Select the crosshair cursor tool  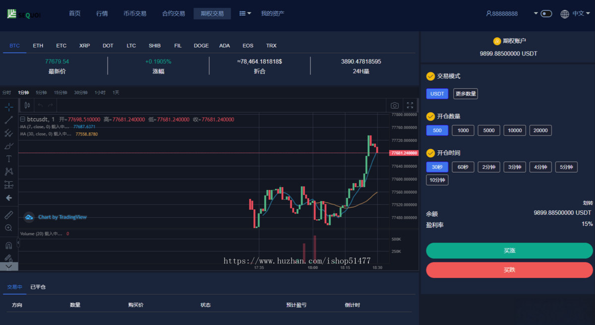pyautogui.click(x=9, y=107)
